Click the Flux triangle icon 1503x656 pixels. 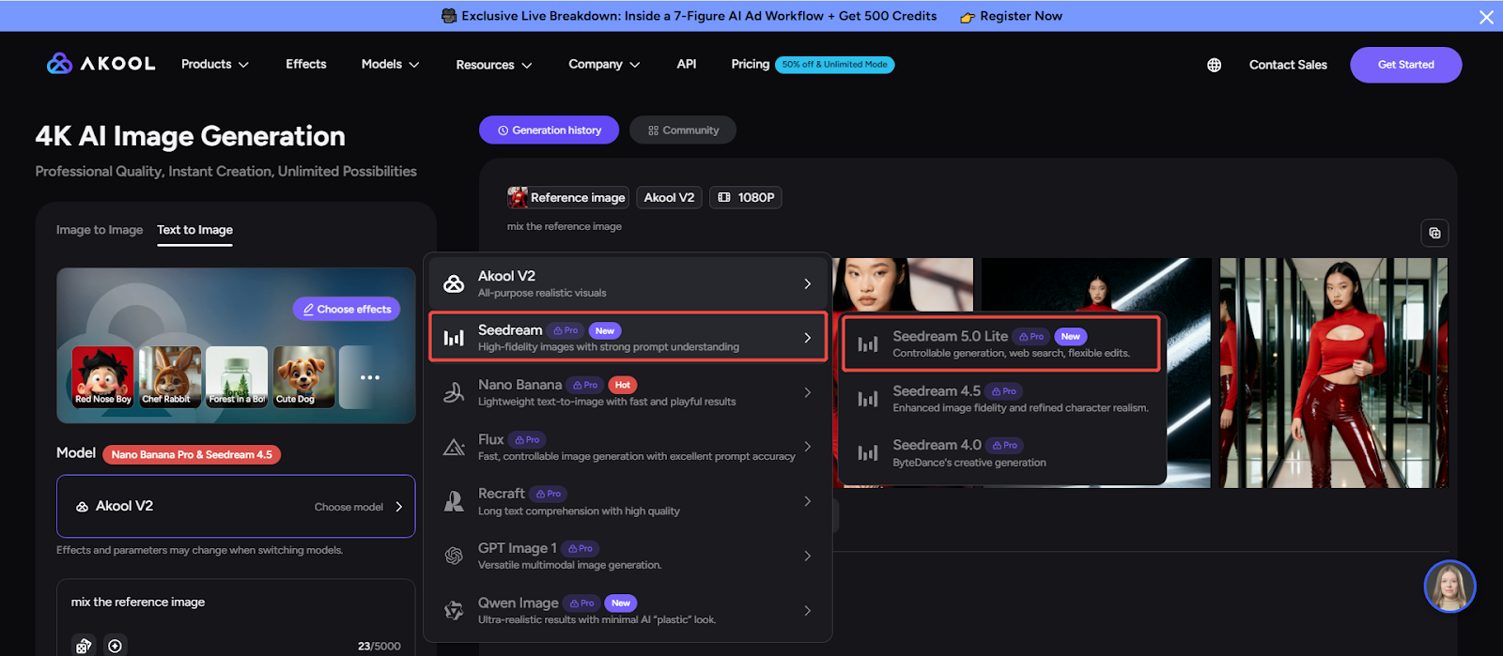(454, 447)
